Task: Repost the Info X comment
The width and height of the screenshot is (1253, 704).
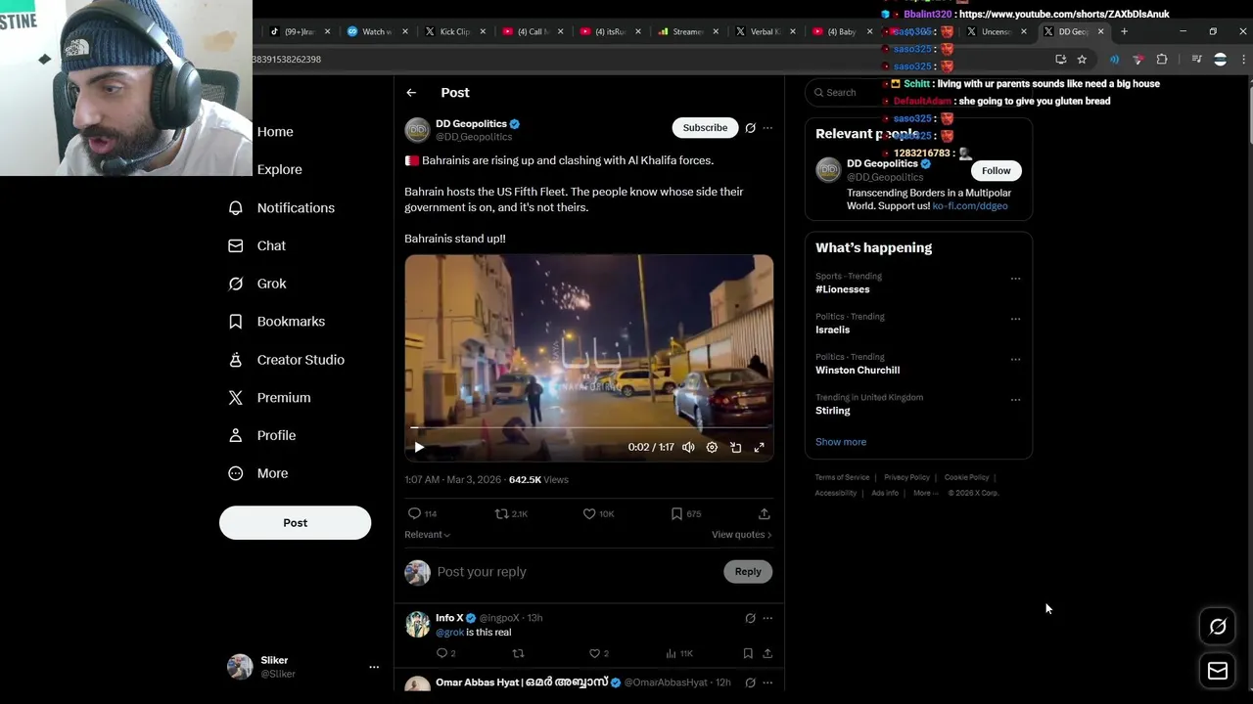Action: tap(519, 653)
